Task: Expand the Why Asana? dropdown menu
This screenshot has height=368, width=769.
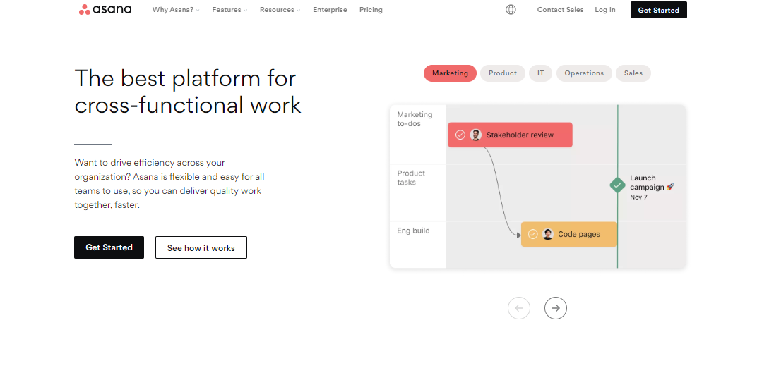Action: tap(176, 10)
